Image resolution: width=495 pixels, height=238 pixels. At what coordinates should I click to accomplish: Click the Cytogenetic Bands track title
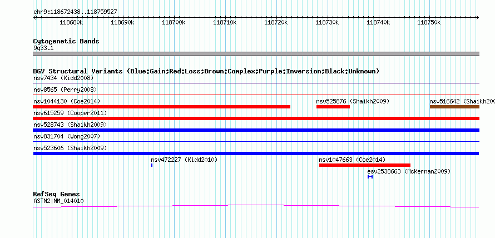pyautogui.click(x=66, y=41)
